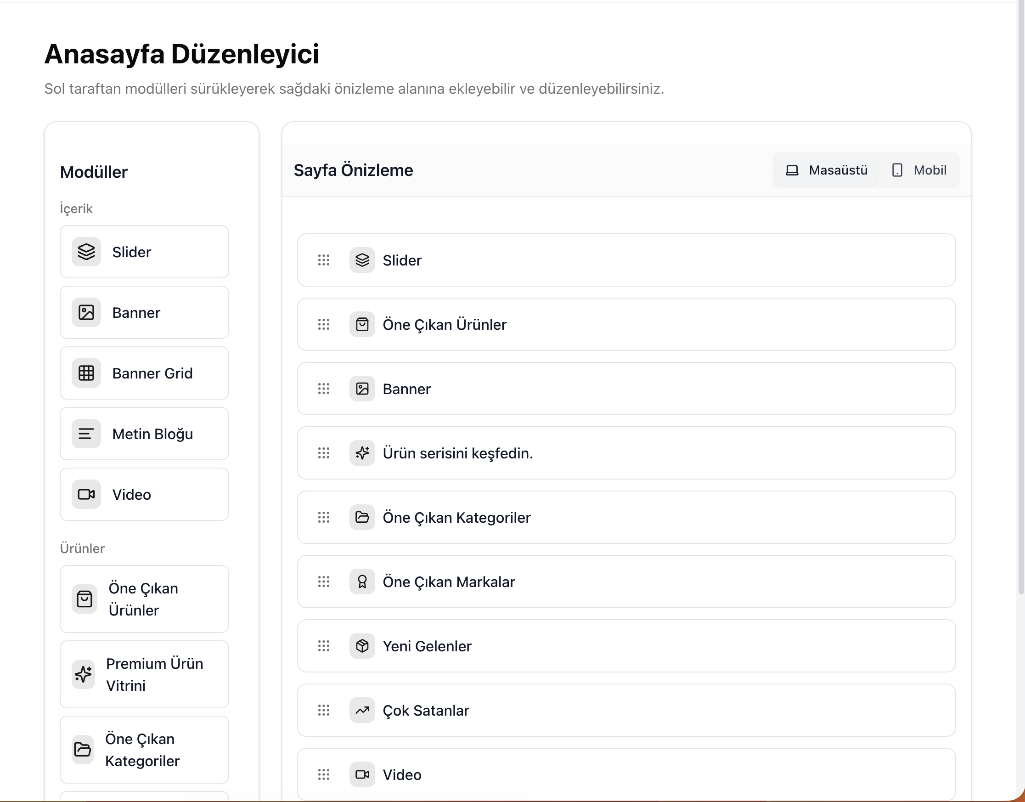Click the Metin Bloğu text lines icon
This screenshot has height=802, width=1025.
pyautogui.click(x=86, y=434)
